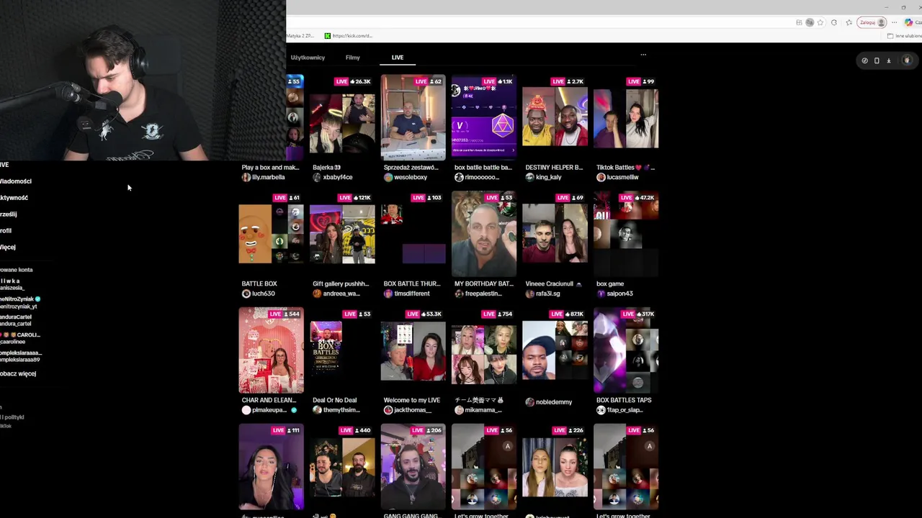The width and height of the screenshot is (922, 518).
Task: Open the Copilot icon in browser toolbar
Action: tap(908, 22)
